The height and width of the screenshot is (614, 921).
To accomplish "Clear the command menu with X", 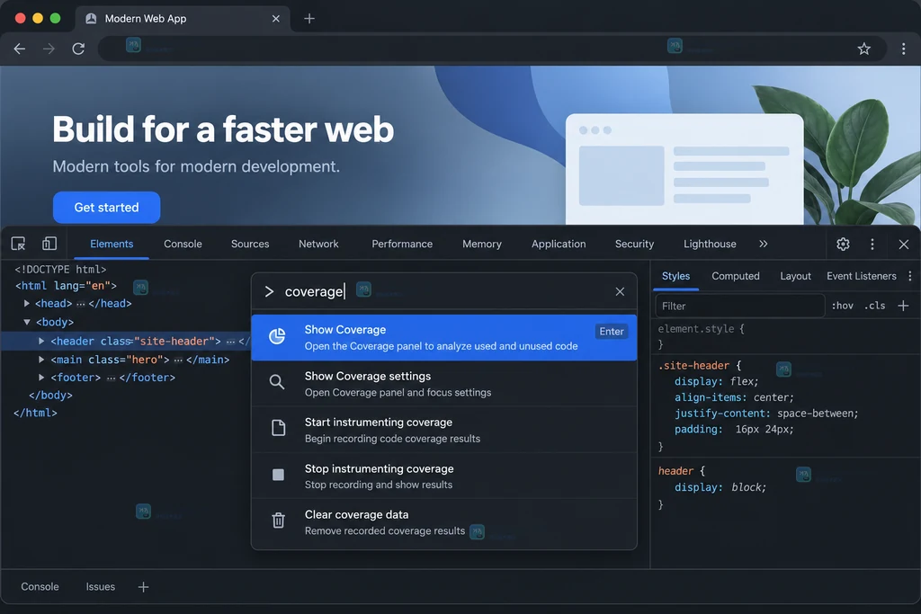I will (x=620, y=292).
